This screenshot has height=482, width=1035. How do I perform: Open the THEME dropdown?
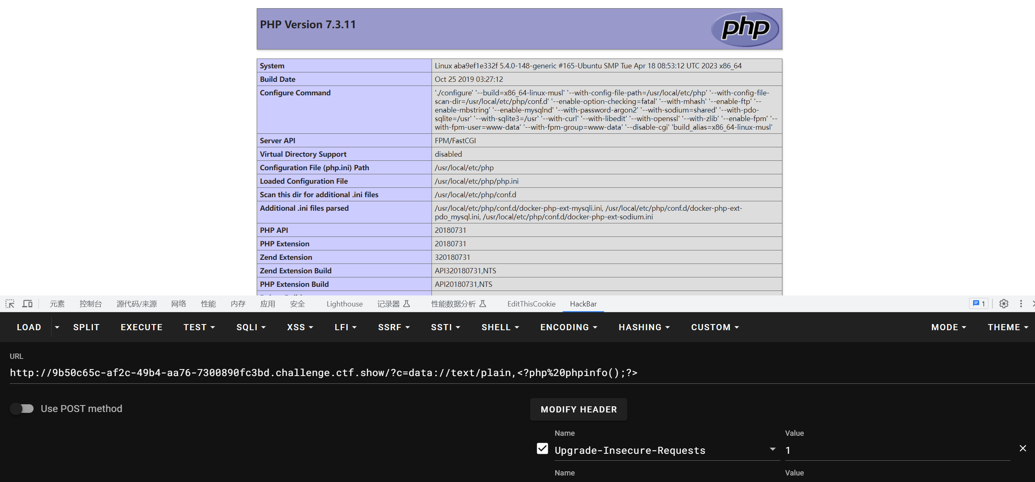tap(1007, 327)
